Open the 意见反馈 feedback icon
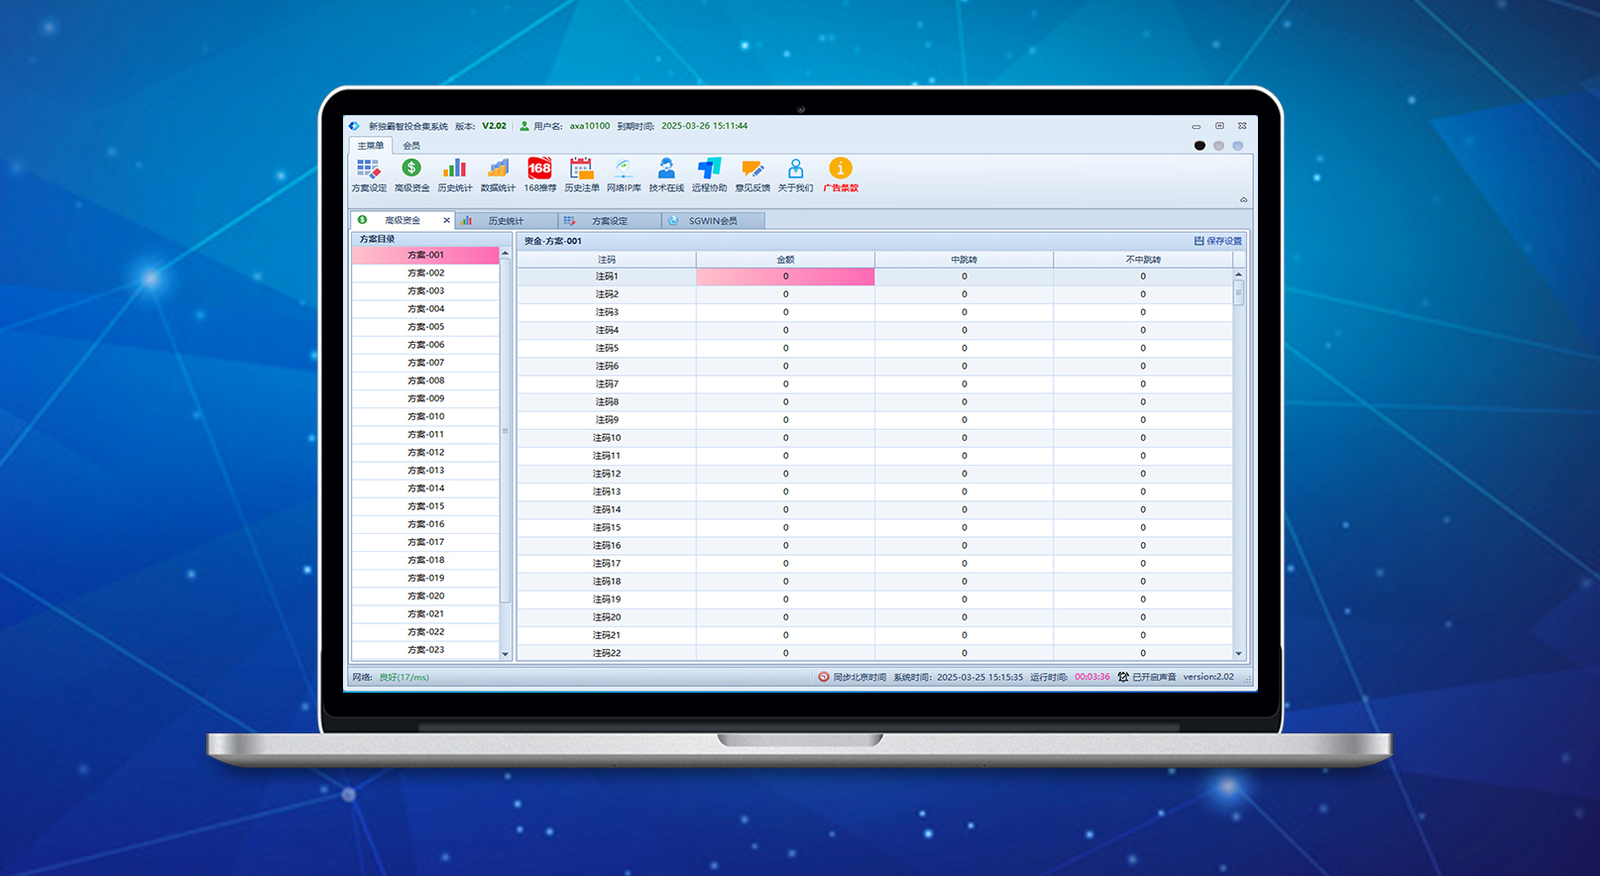Image resolution: width=1600 pixels, height=876 pixels. [x=752, y=173]
